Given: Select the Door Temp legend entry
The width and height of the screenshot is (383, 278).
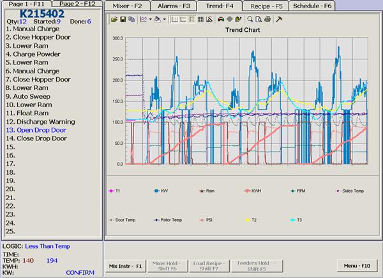Looking at the screenshot, I should (122, 220).
